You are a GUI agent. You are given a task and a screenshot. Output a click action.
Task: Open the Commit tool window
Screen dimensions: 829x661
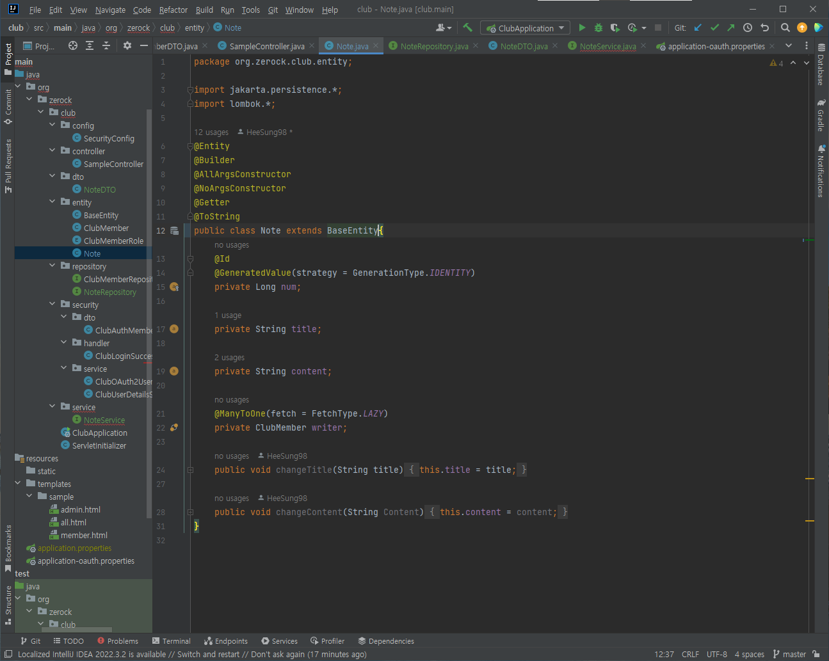coord(8,107)
